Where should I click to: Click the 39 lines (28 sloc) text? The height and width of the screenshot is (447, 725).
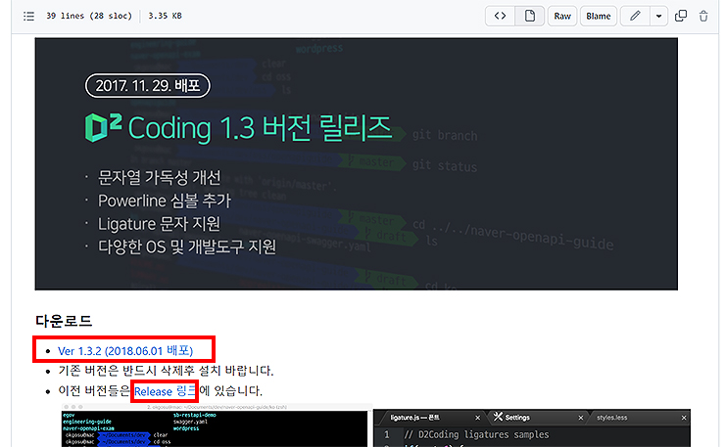[89, 16]
